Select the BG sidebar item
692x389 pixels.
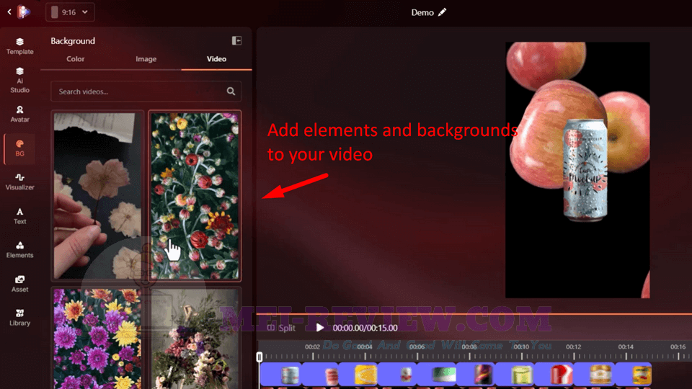pyautogui.click(x=20, y=148)
